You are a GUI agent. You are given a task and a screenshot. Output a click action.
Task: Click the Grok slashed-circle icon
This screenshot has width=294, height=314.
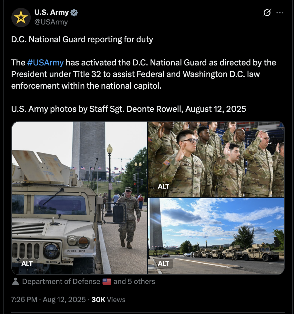(x=267, y=13)
